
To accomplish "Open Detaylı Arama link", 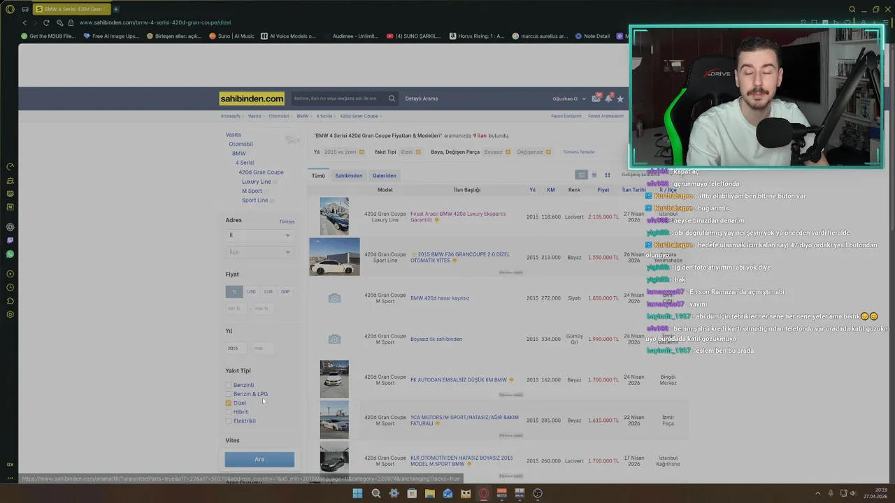I will pyautogui.click(x=422, y=99).
